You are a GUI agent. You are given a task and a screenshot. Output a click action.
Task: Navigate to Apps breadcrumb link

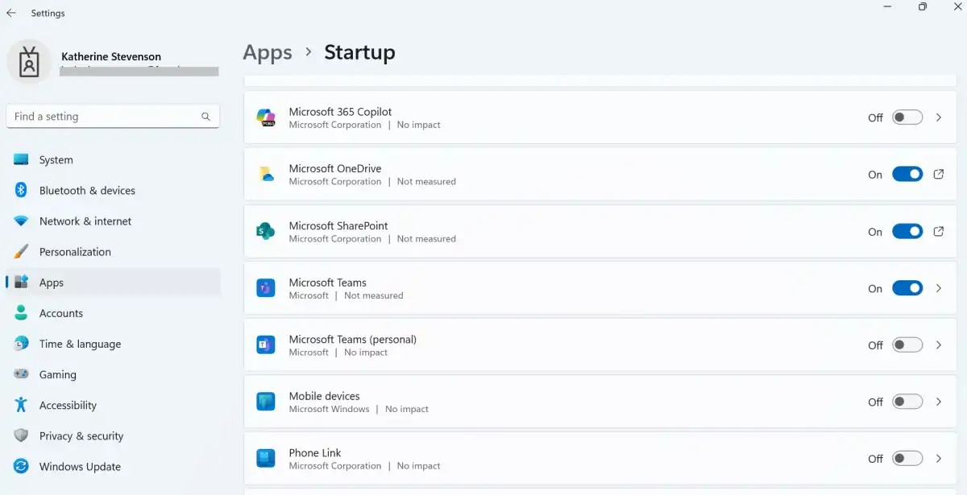tap(268, 52)
